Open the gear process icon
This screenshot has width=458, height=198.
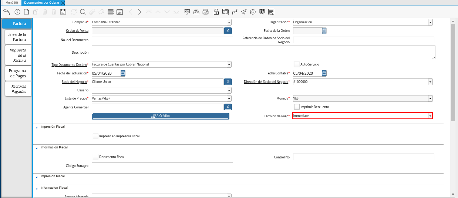253,12
